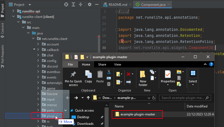Click the Refresh icon in Explorer address bar

(154, 98)
